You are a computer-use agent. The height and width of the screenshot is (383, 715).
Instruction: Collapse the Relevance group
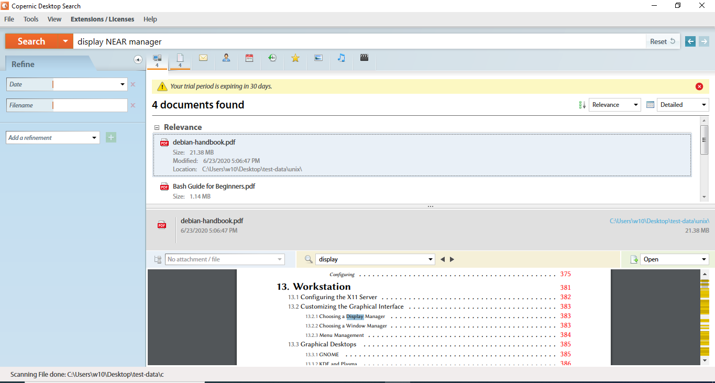[157, 127]
